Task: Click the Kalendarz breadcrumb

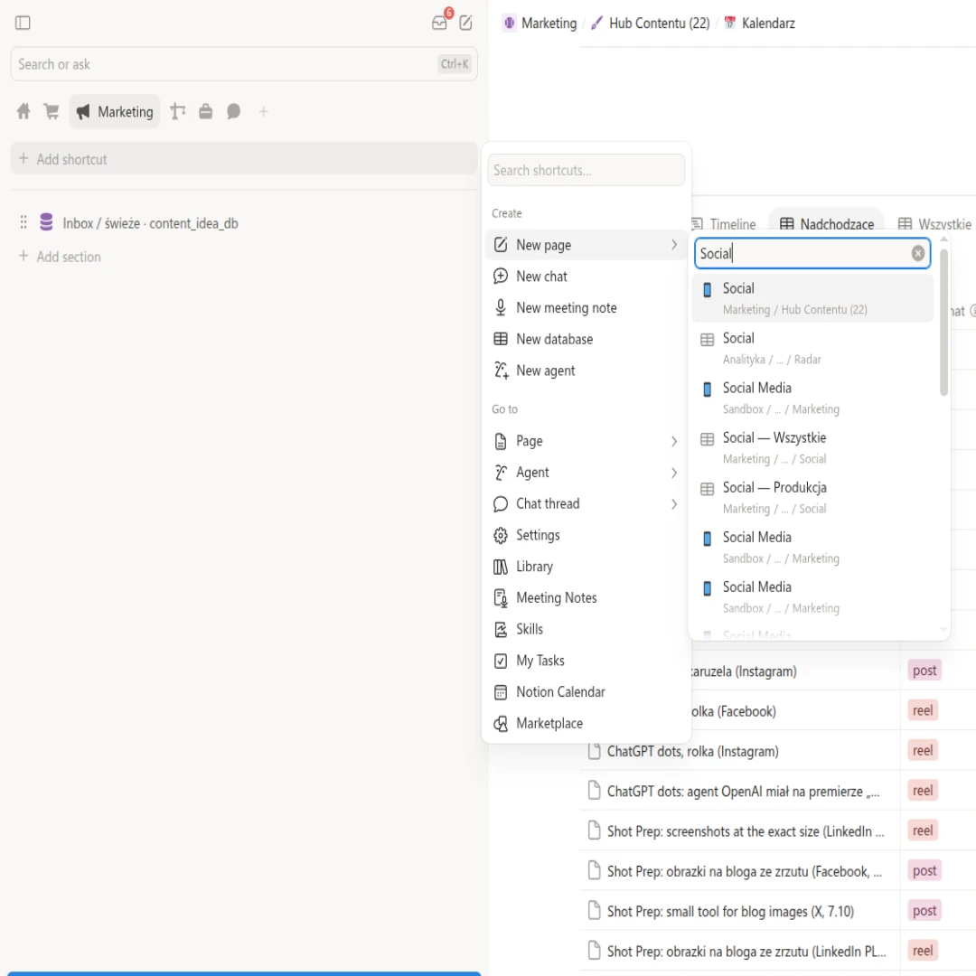Action: click(760, 23)
